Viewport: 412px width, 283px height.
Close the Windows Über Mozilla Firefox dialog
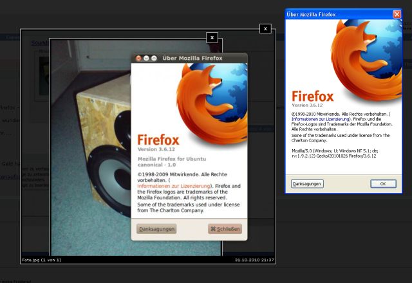(397, 14)
